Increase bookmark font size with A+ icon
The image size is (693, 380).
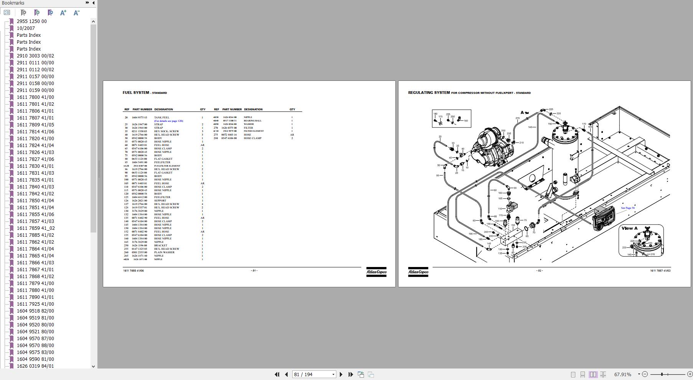pos(63,13)
